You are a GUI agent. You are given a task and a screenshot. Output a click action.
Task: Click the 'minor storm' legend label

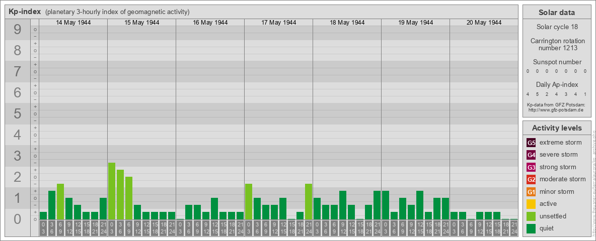click(557, 192)
